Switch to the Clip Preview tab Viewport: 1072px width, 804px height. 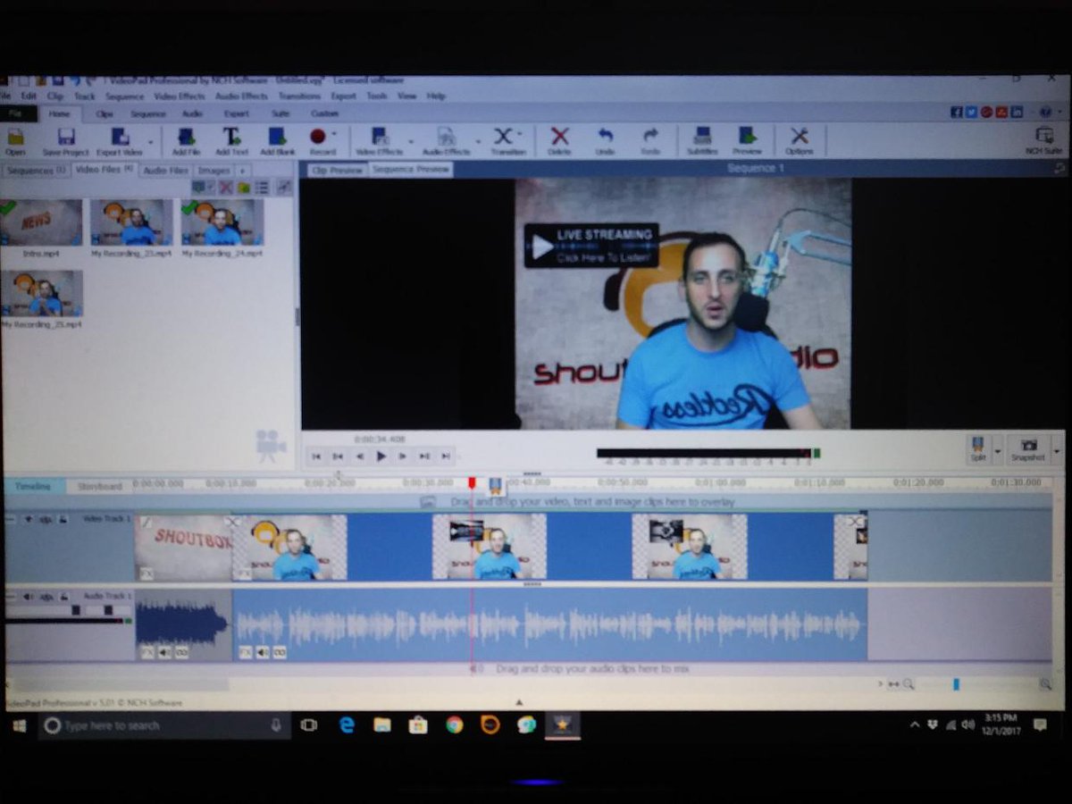click(x=337, y=170)
